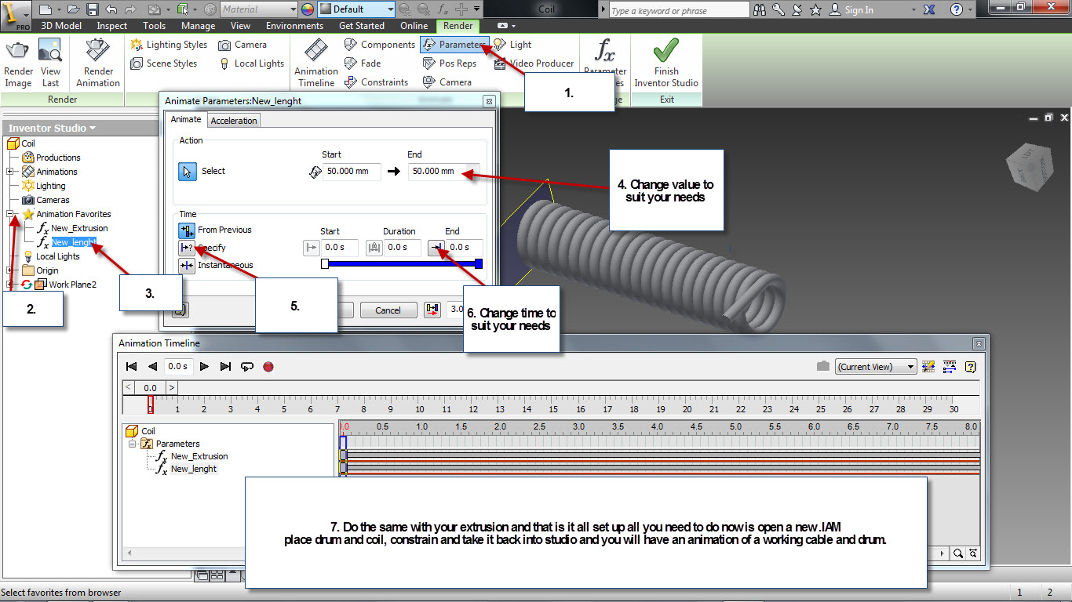Screen dimensions: 1072x602
Task: Open the Inspect tab
Action: [x=112, y=26]
